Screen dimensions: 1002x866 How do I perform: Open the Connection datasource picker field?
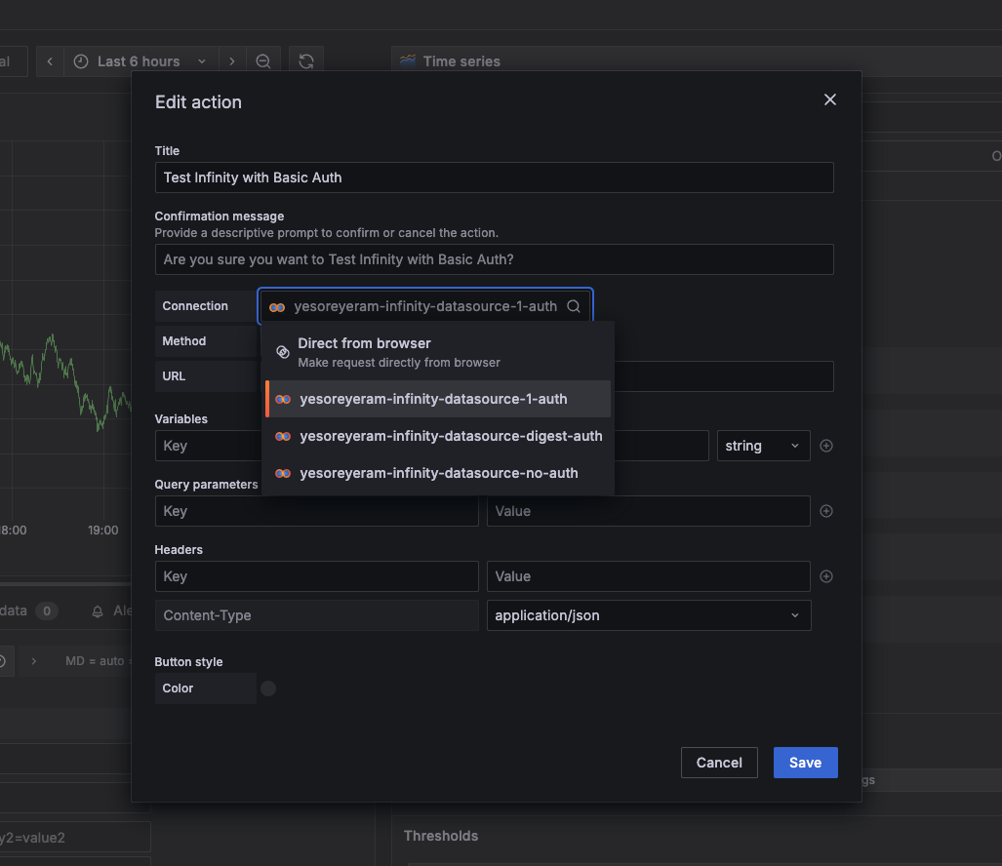tap(425, 306)
